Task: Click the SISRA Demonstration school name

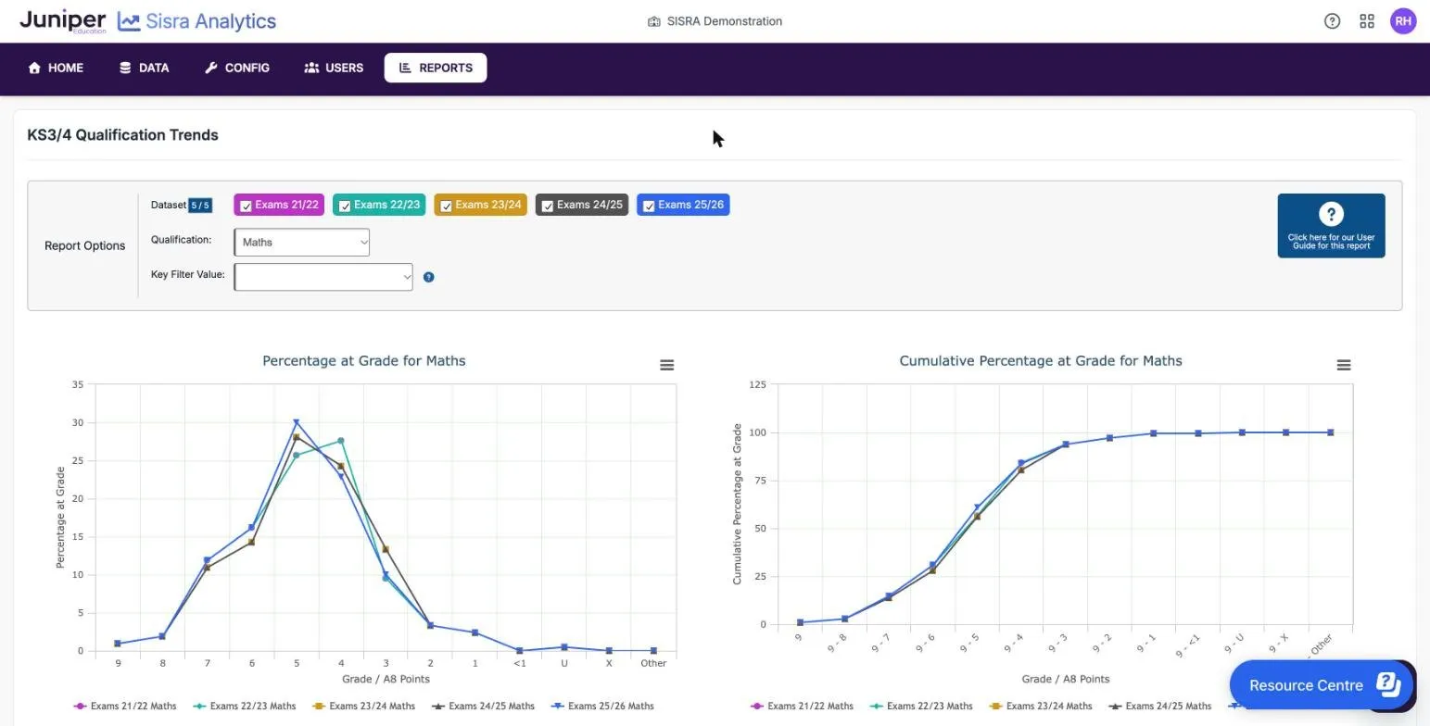Action: tap(724, 21)
